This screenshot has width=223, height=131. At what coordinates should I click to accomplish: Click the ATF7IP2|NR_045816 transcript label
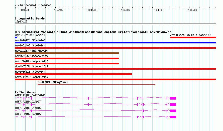coord(28,108)
